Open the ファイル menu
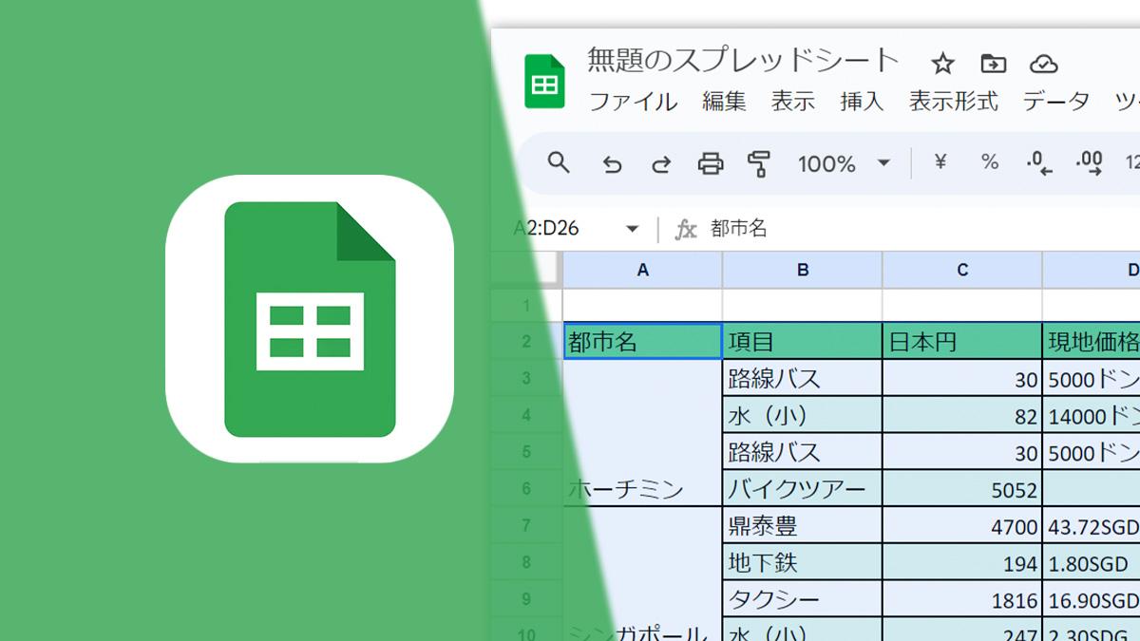This screenshot has width=1140, height=641. coord(633,102)
